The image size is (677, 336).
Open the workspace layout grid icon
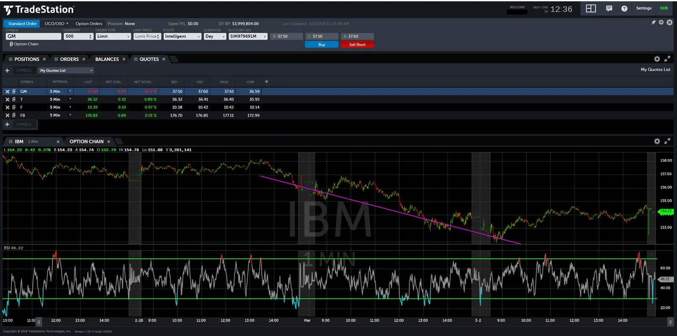click(x=591, y=8)
